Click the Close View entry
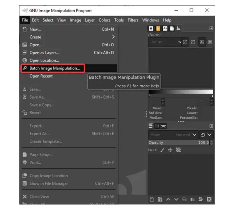The height and width of the screenshot is (208, 233). (68, 197)
